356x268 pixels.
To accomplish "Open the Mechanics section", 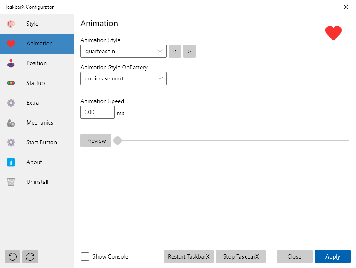I will click(x=37, y=122).
